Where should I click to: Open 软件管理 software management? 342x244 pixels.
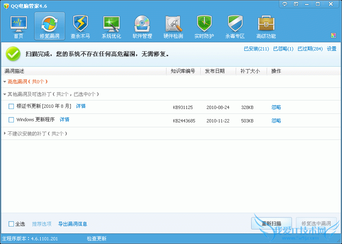pyautogui.click(x=142, y=26)
